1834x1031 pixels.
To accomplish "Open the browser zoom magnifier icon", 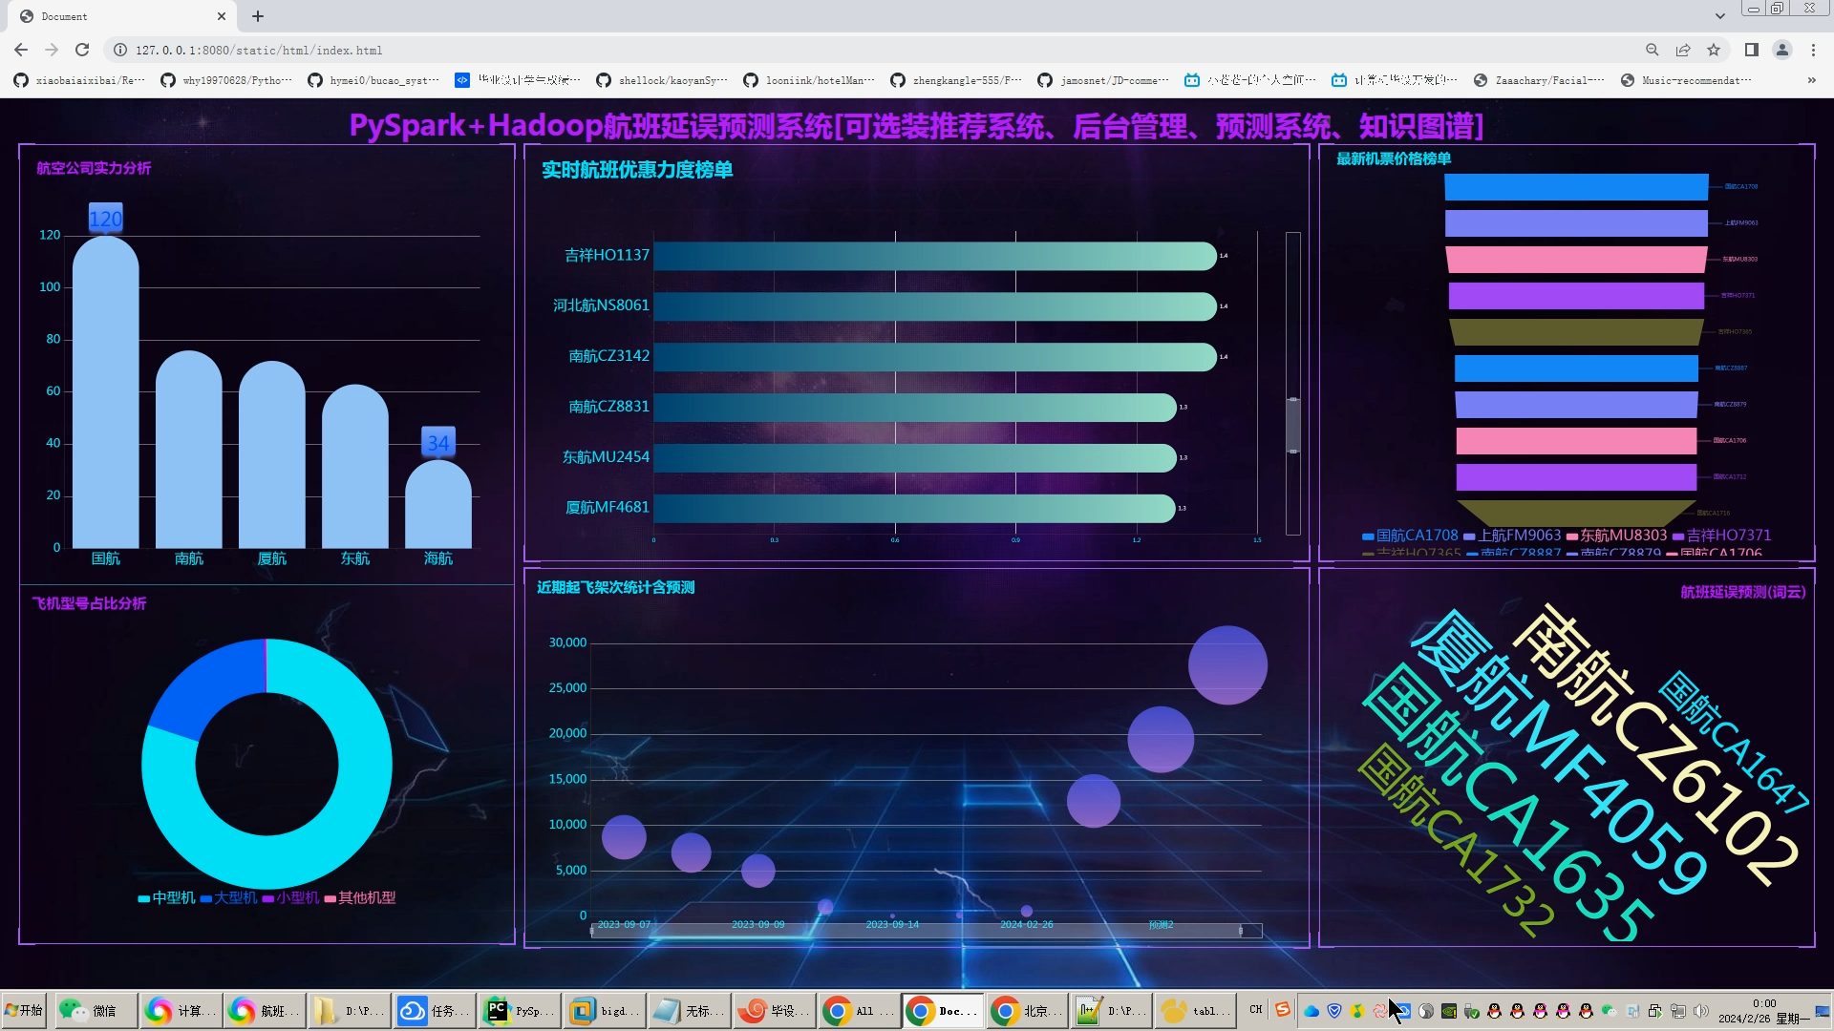I will pyautogui.click(x=1652, y=50).
